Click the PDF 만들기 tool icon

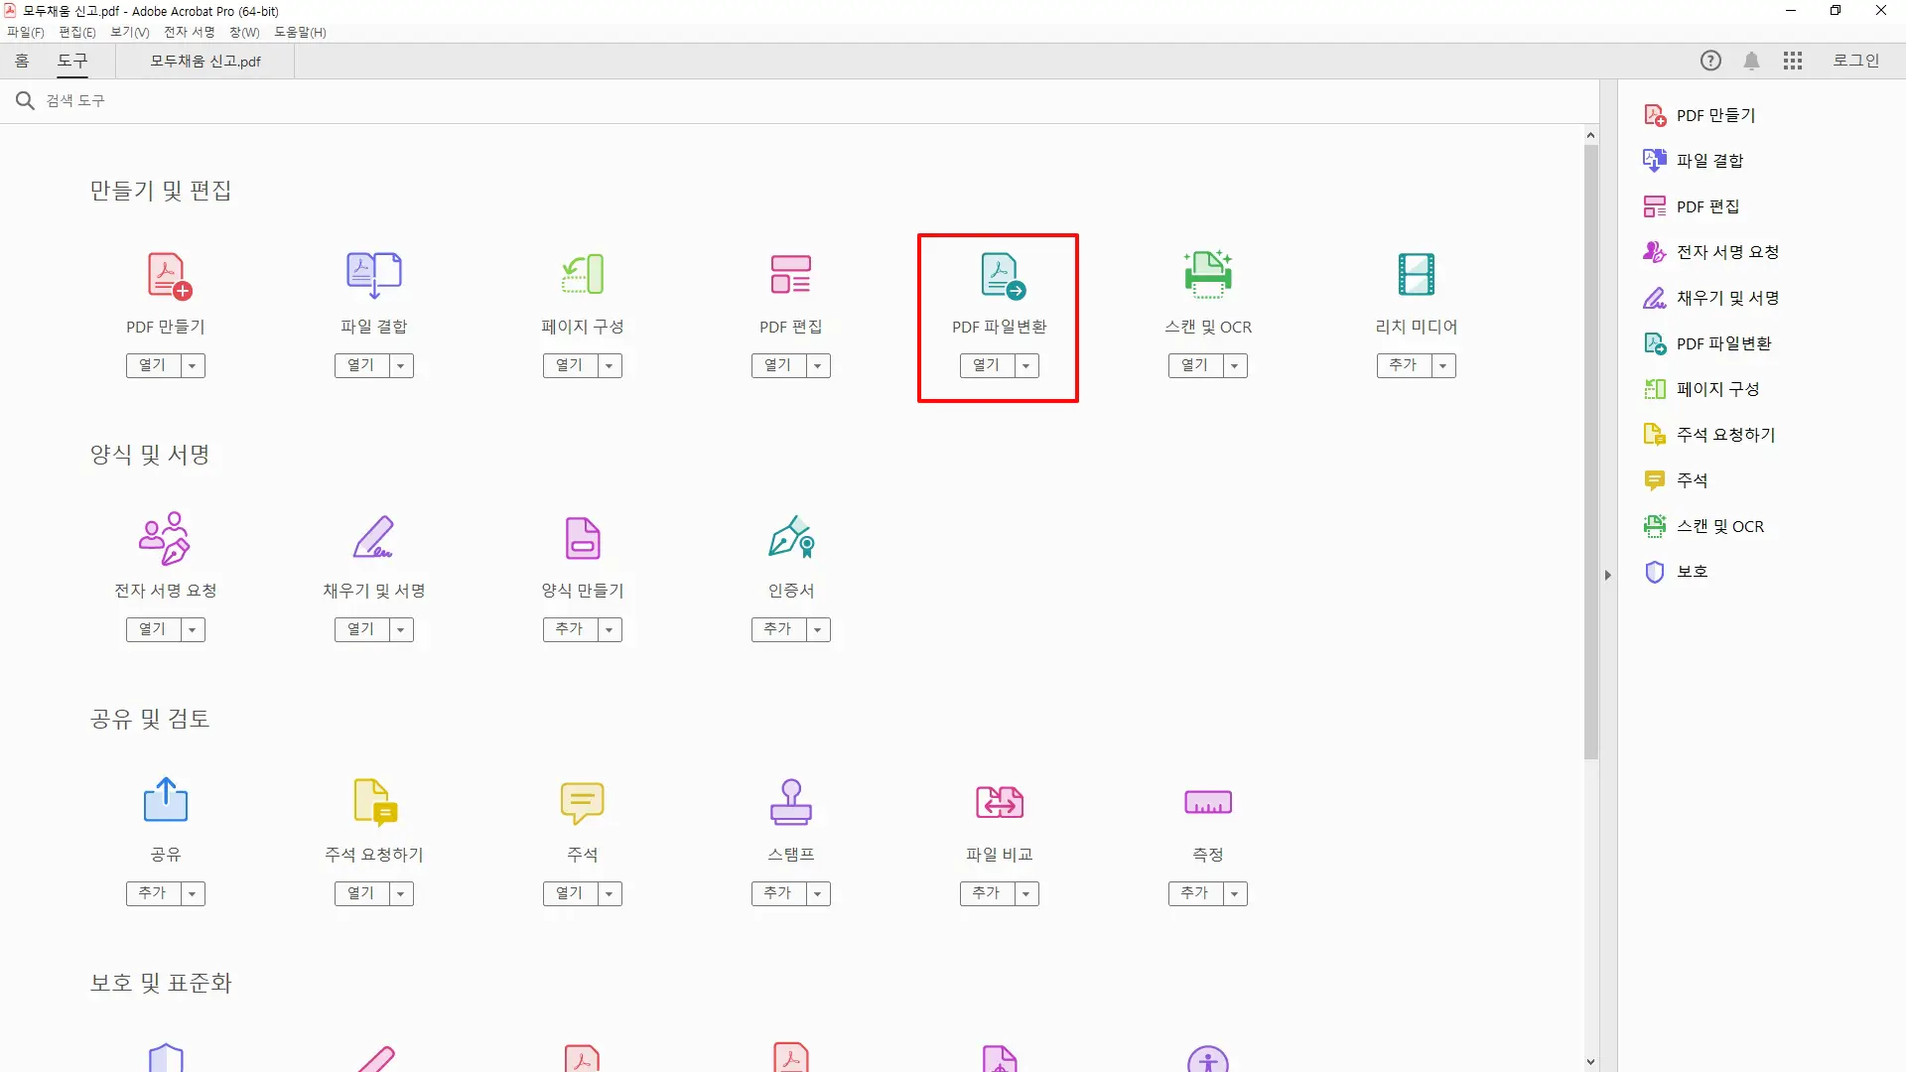point(169,276)
